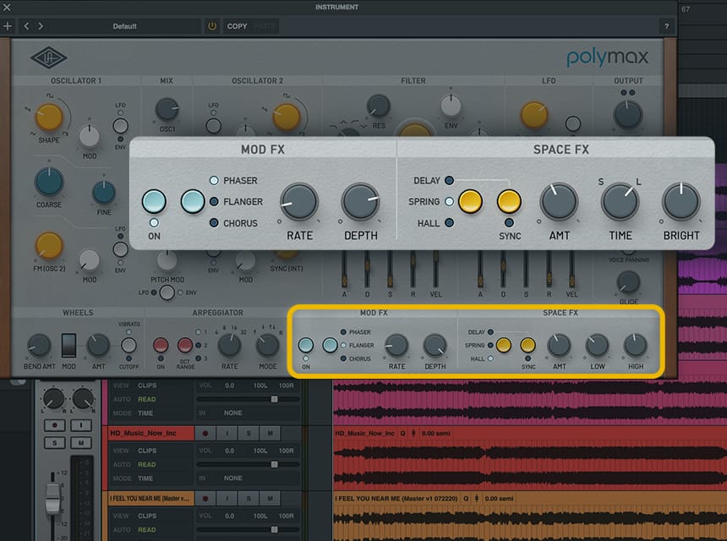Click the OUTPUT volume knob
Image resolution: width=727 pixels, height=541 pixels.
click(628, 115)
